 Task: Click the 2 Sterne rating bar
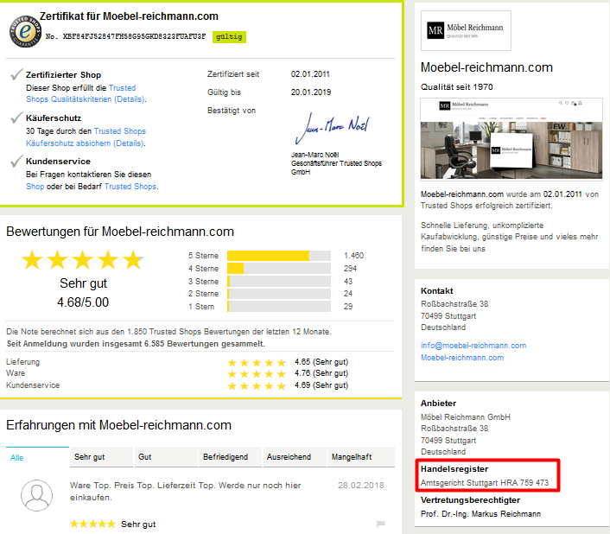[x=279, y=294]
